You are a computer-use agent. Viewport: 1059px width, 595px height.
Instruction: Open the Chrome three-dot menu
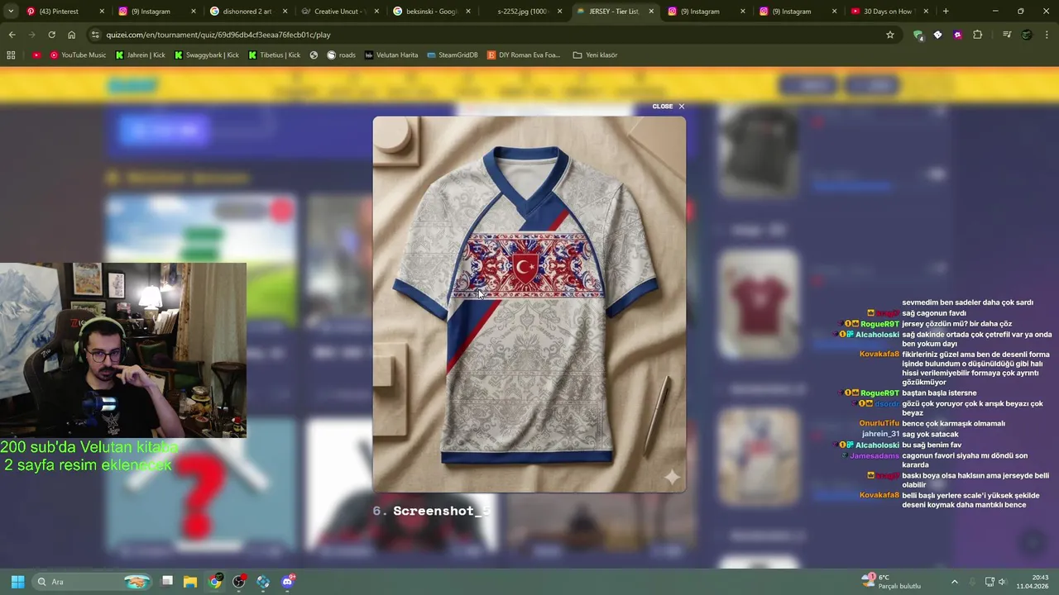point(1047,35)
